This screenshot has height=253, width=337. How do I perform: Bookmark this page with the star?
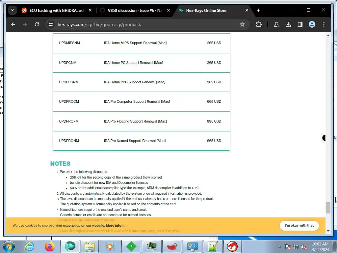coord(242,24)
